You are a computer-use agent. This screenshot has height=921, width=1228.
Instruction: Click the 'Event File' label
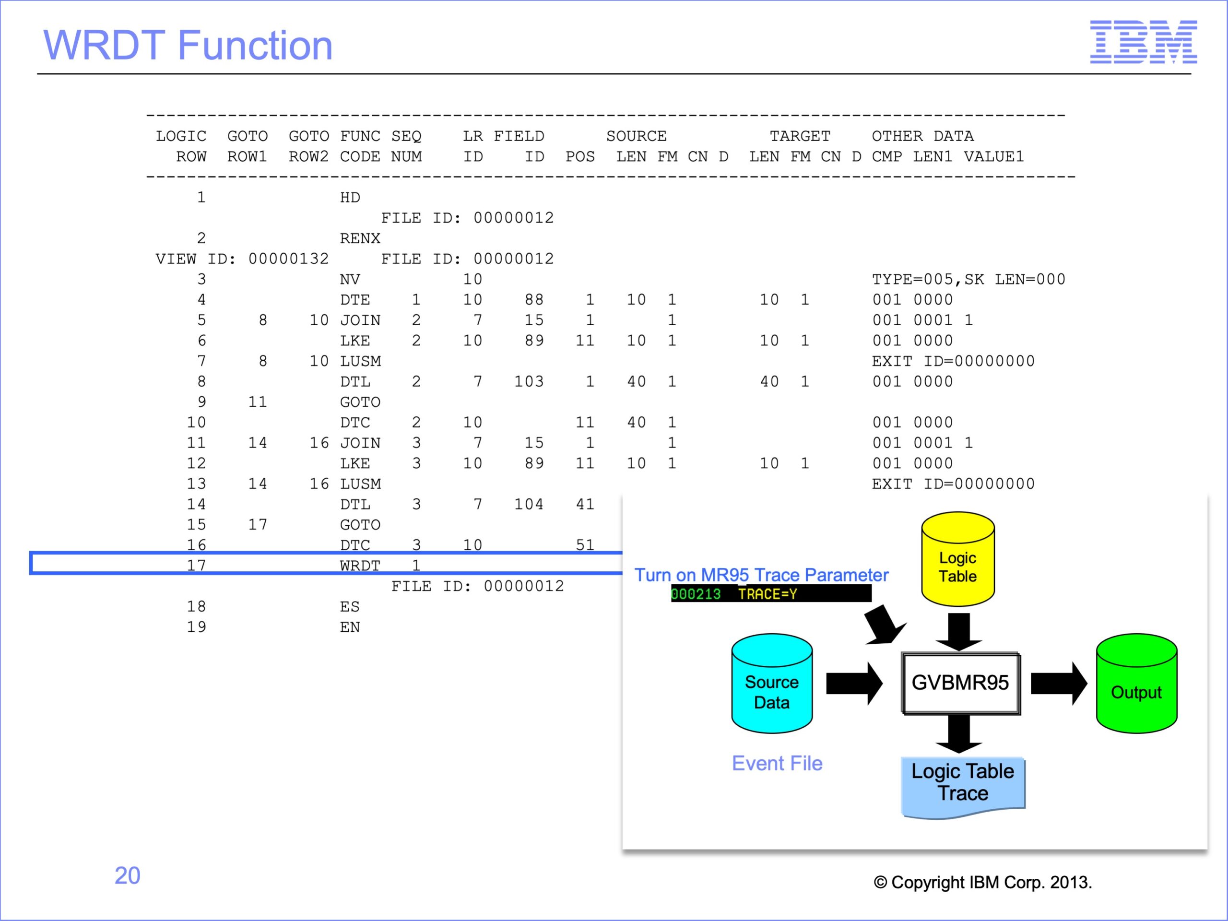point(777,763)
